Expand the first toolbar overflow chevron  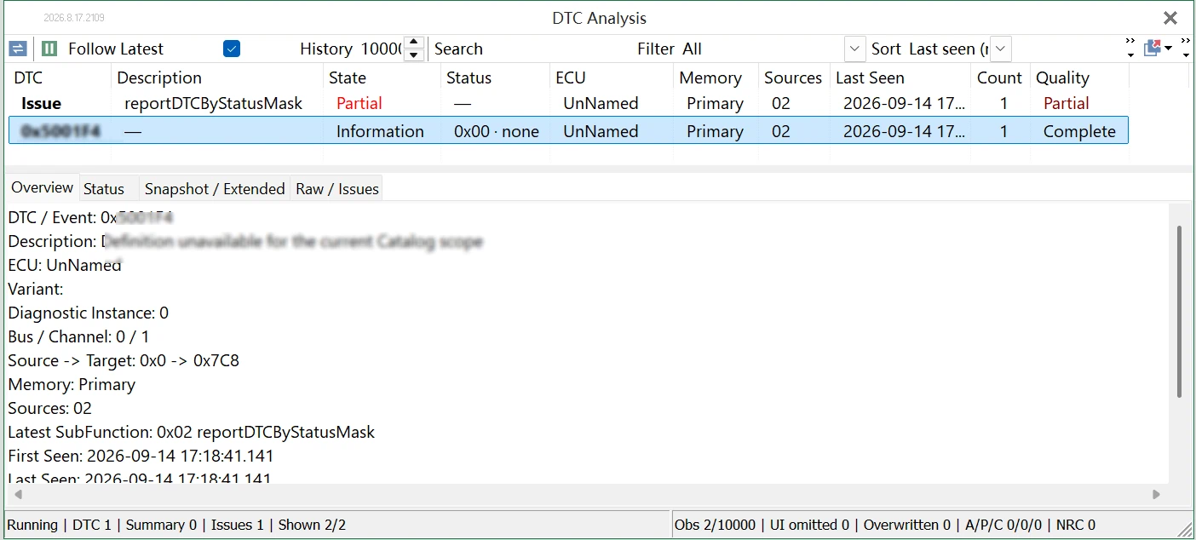[x=1130, y=49]
